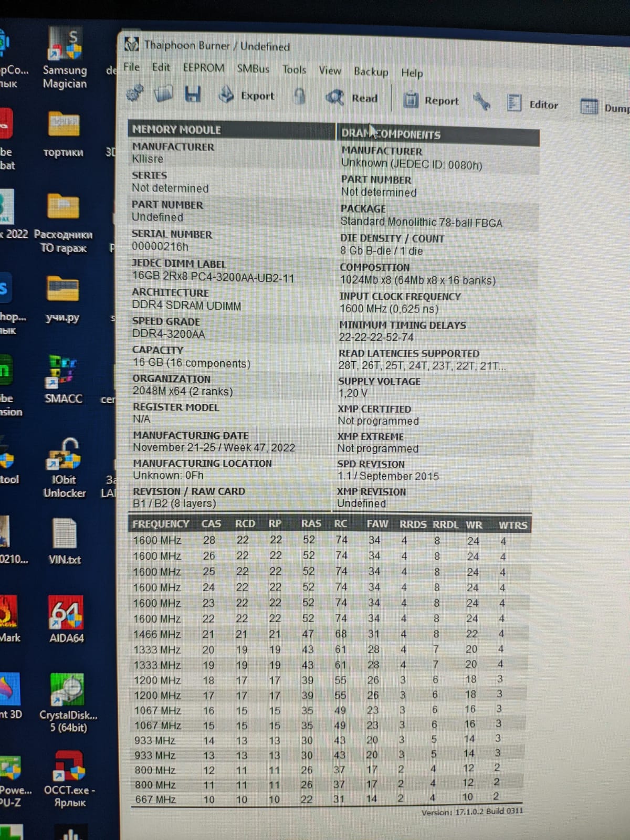Viewport: 630px width, 840px height.
Task: Open the VIN.txt file icon
Action: (65, 541)
